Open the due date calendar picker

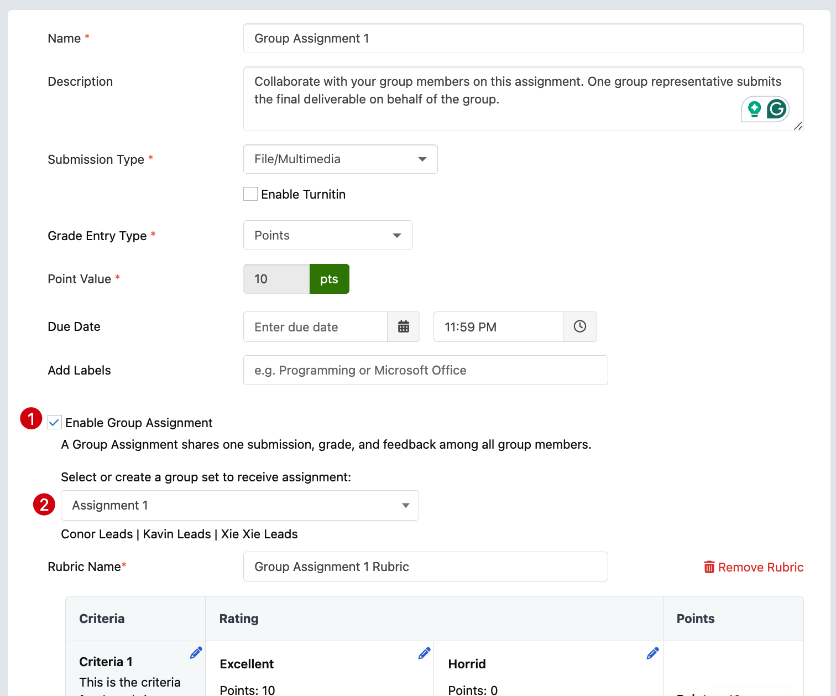pyautogui.click(x=404, y=326)
